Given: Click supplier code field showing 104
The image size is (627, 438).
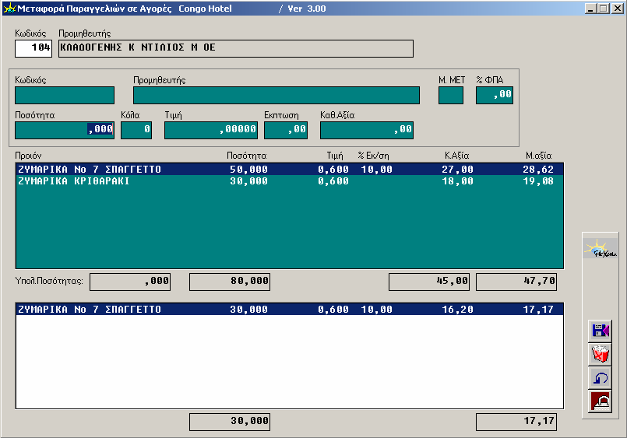Looking at the screenshot, I should [33, 48].
